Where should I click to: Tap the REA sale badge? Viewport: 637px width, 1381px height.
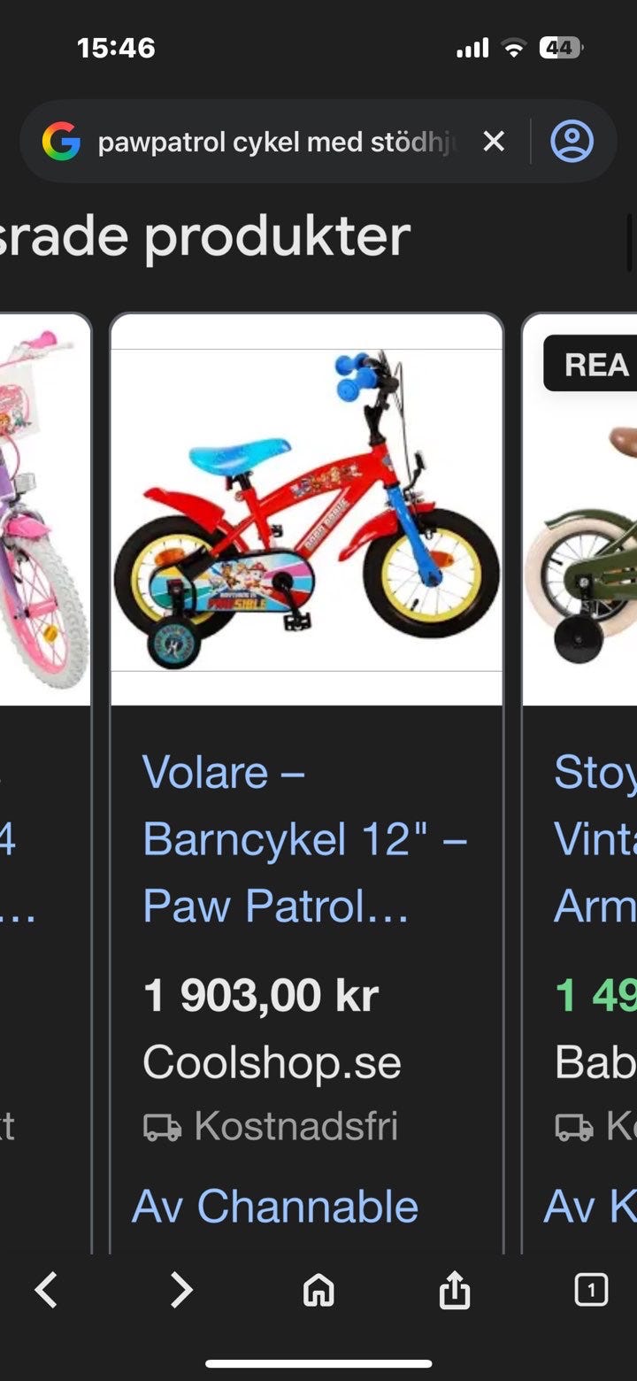(x=590, y=364)
